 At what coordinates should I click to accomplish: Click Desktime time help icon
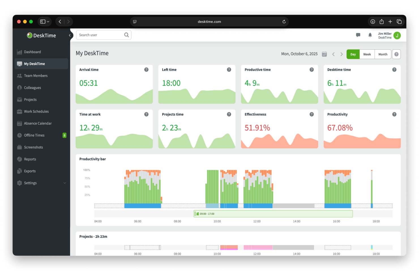click(394, 70)
